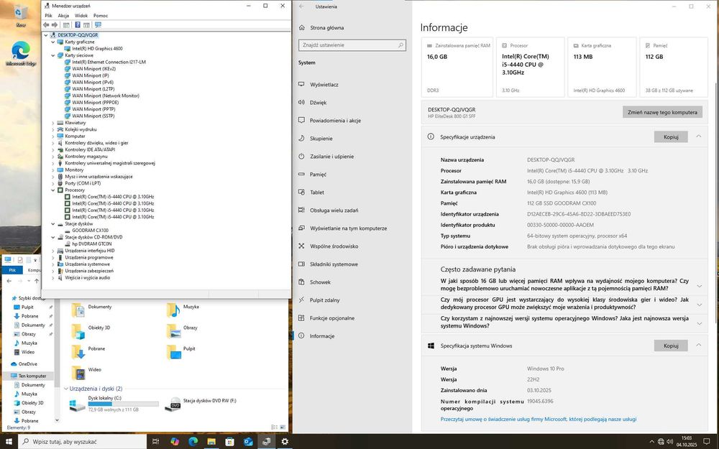Open Obsługa wielu zadań in Settings sidebar
719x449 pixels.
point(334,210)
